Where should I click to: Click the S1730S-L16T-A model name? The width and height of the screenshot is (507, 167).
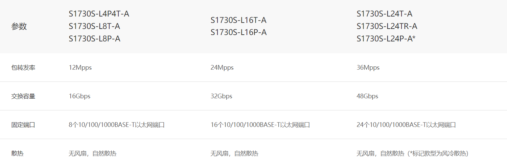(238, 20)
